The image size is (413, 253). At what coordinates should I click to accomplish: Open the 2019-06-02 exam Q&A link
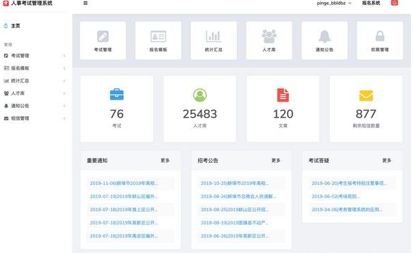tap(336, 197)
